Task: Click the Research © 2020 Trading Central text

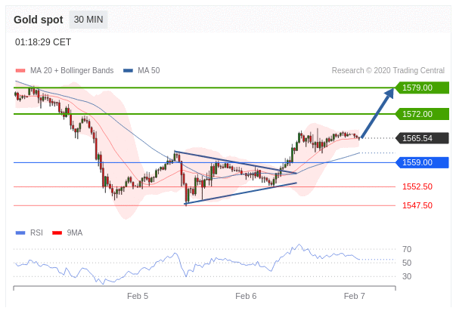Action: coord(388,70)
